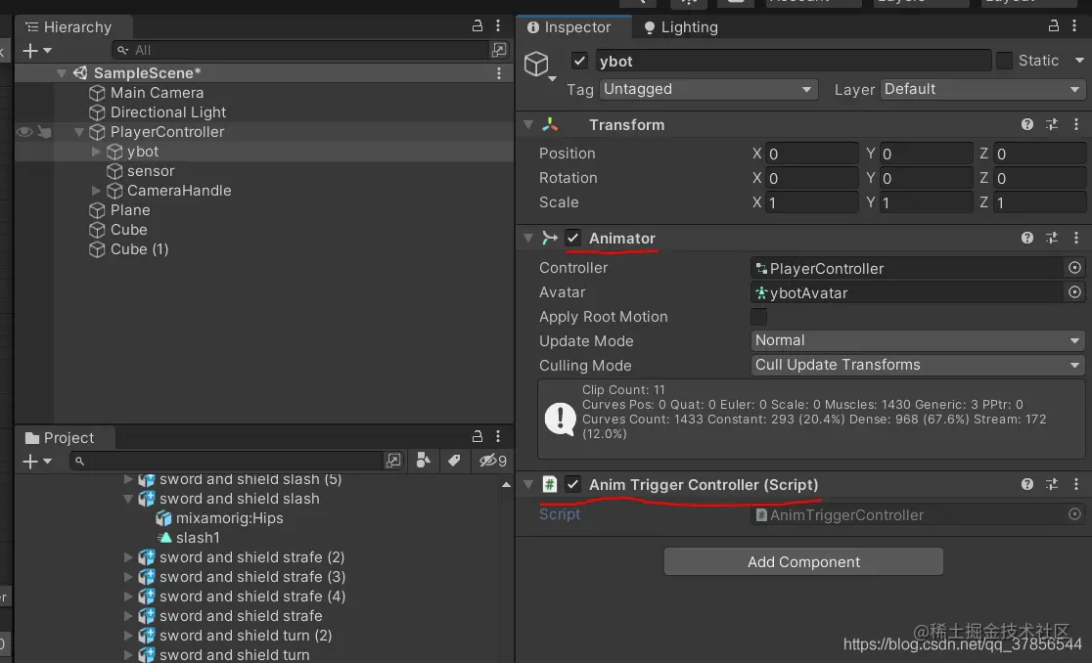Open the Project create plus menu
This screenshot has width=1092, height=663.
[x=37, y=461]
